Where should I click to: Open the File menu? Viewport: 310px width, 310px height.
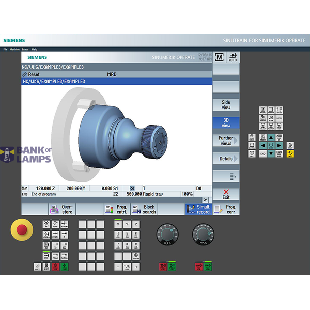pyautogui.click(x=5, y=49)
